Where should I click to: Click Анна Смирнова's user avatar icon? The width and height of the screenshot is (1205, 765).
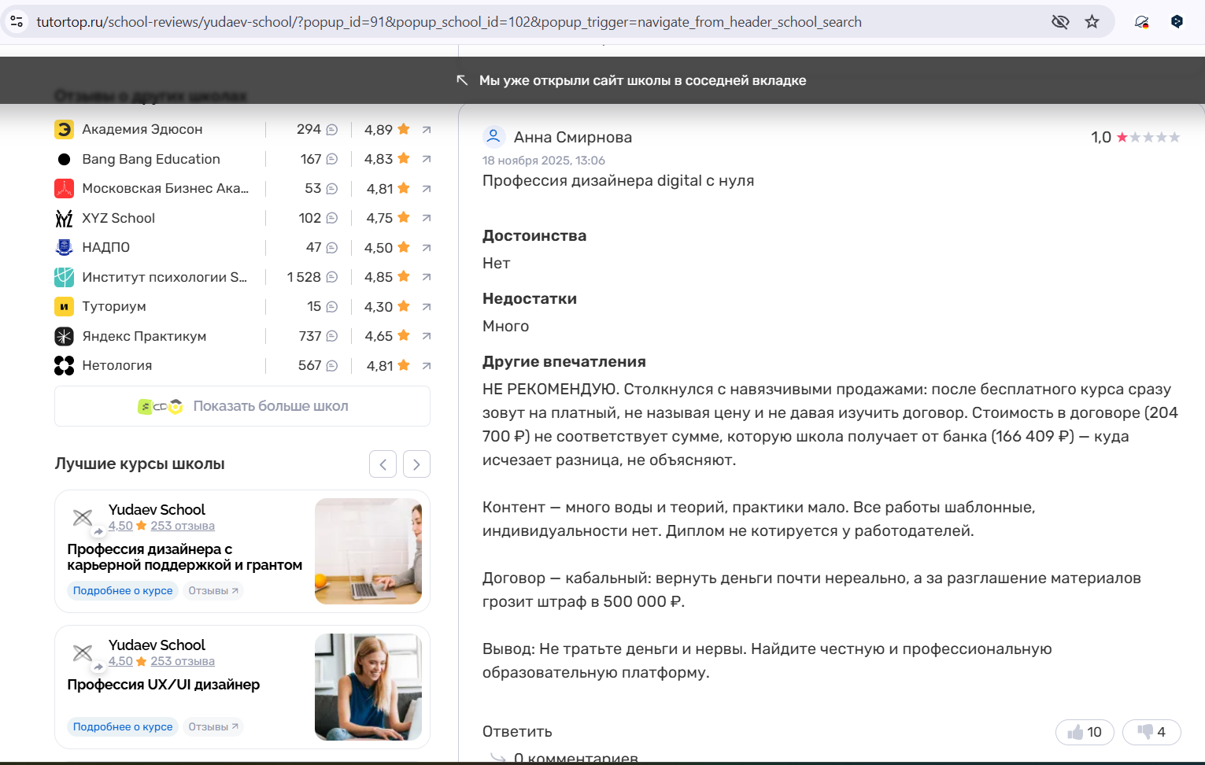coord(493,137)
